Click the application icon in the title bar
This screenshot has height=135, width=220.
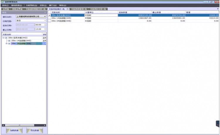click(2, 2)
